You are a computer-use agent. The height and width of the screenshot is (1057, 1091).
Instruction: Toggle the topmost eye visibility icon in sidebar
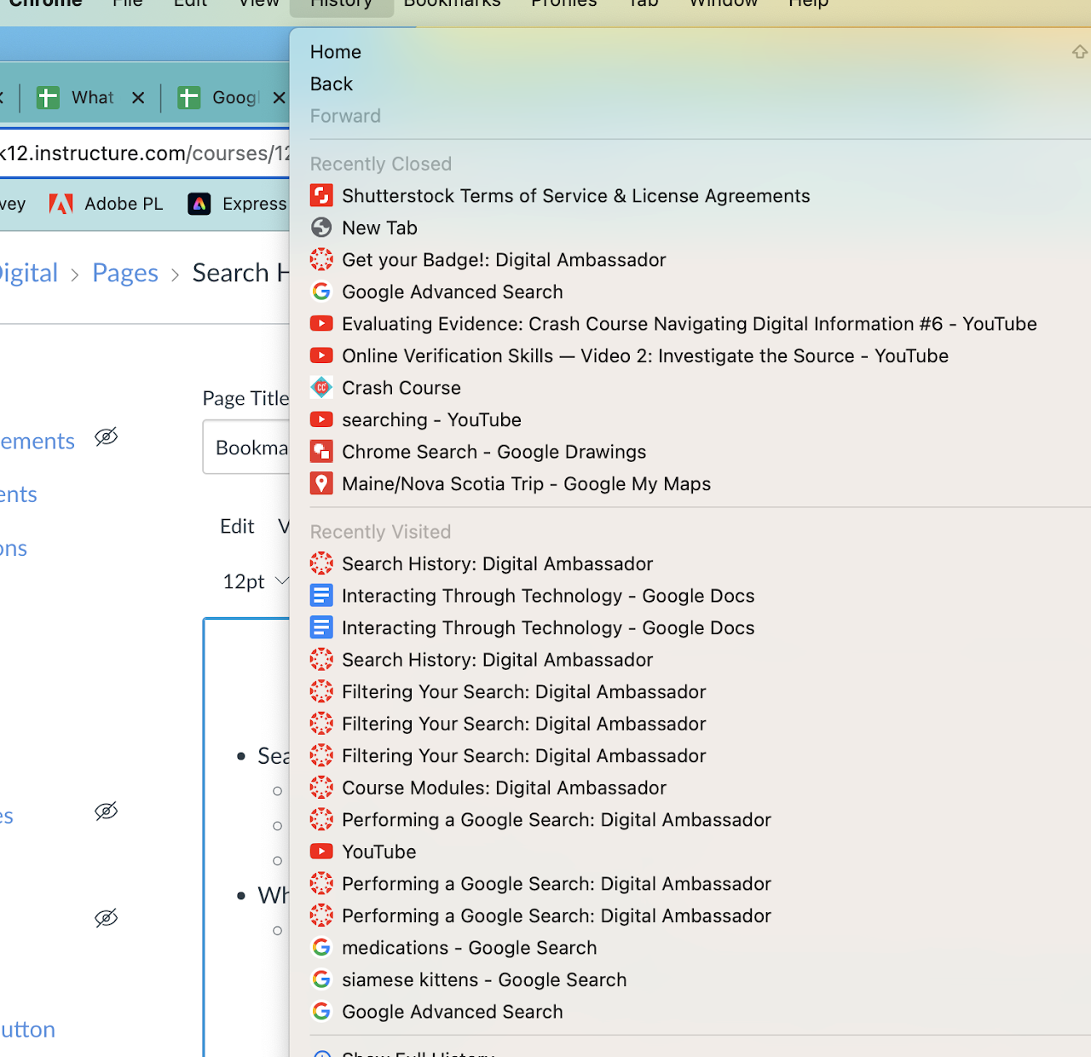pos(106,437)
